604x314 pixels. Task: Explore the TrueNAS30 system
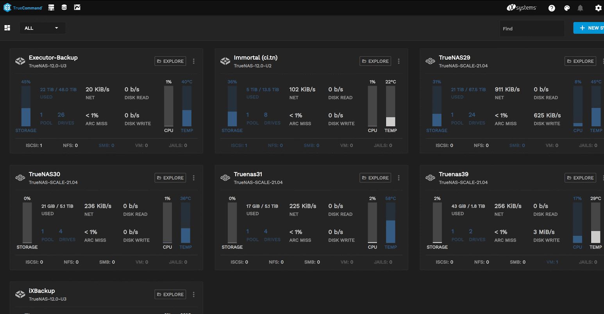pyautogui.click(x=170, y=178)
